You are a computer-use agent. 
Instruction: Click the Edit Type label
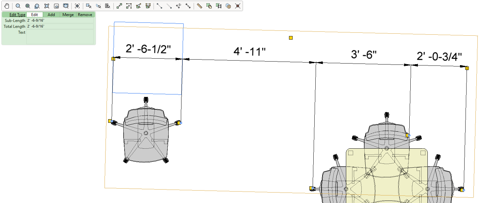pos(17,15)
